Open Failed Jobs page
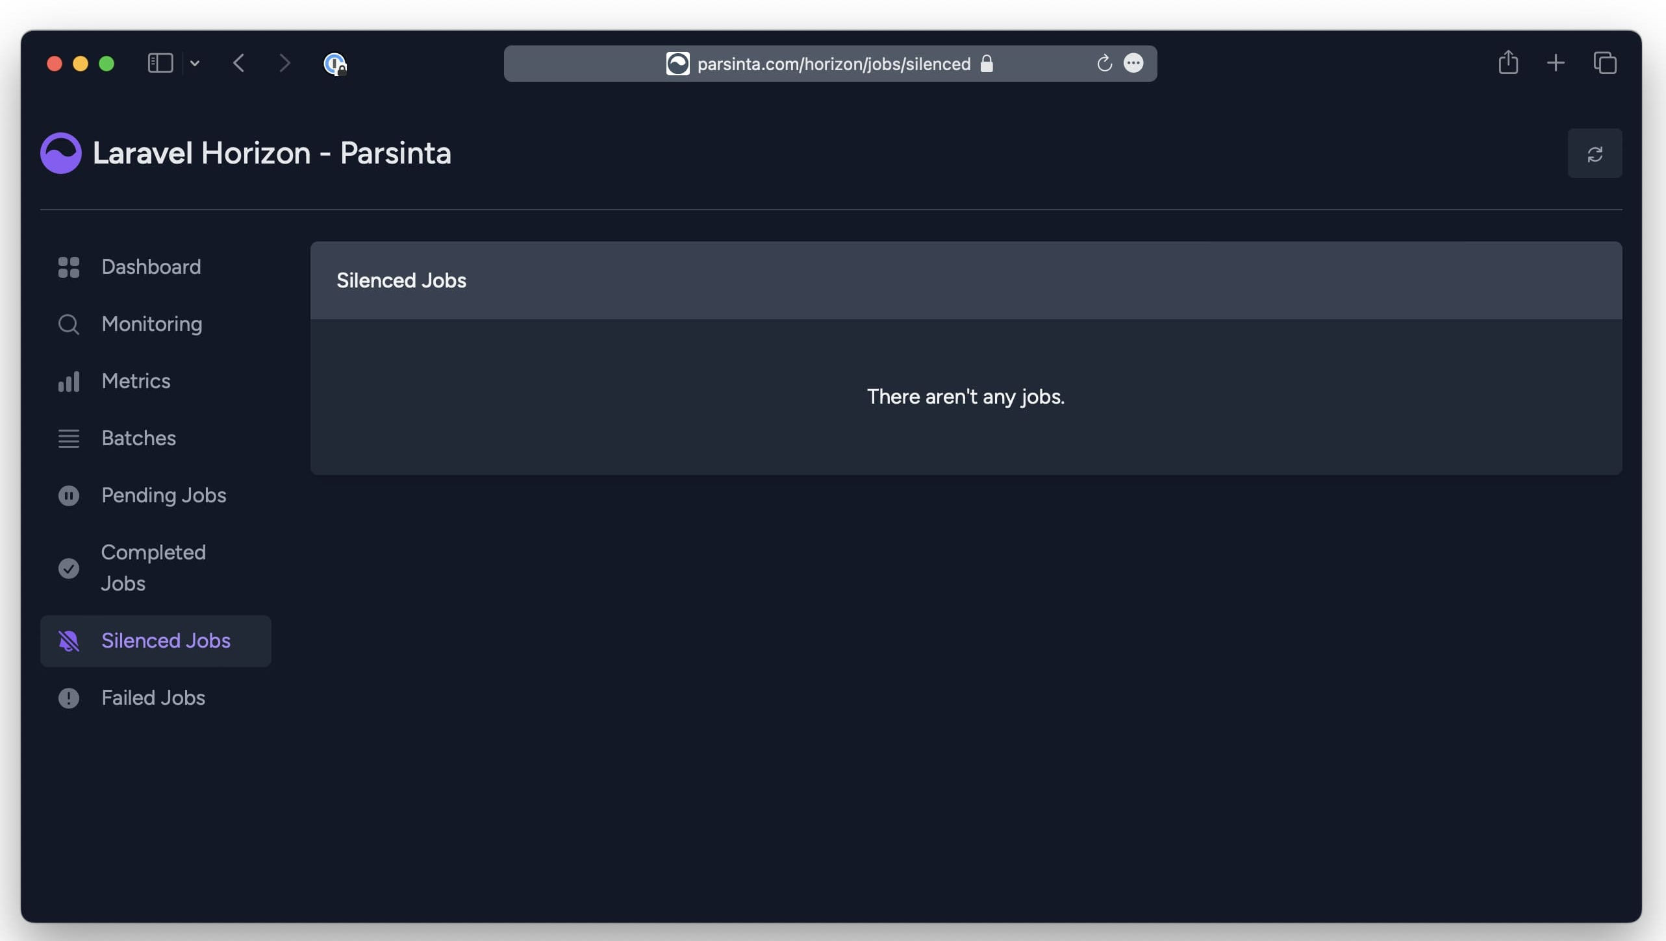This screenshot has width=1666, height=941. (x=155, y=698)
